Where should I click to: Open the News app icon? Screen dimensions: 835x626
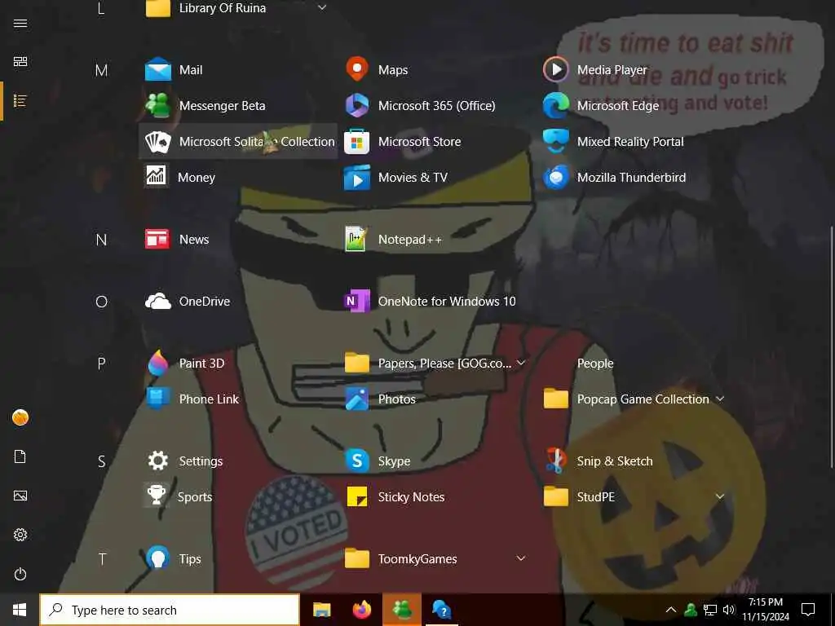157,240
